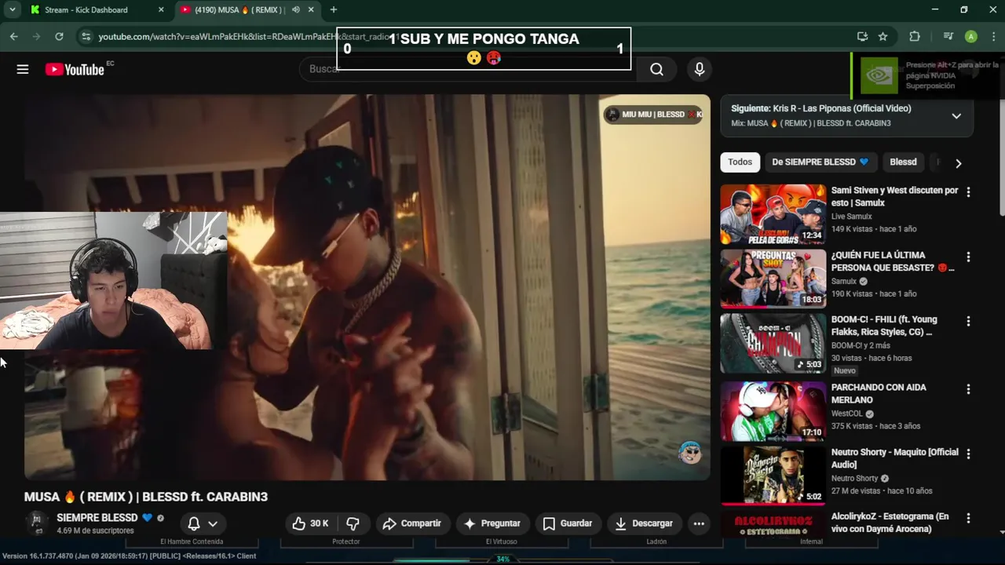The width and height of the screenshot is (1005, 565).
Task: Open the Neutro Shorty - Maquito title link
Action: (895, 458)
